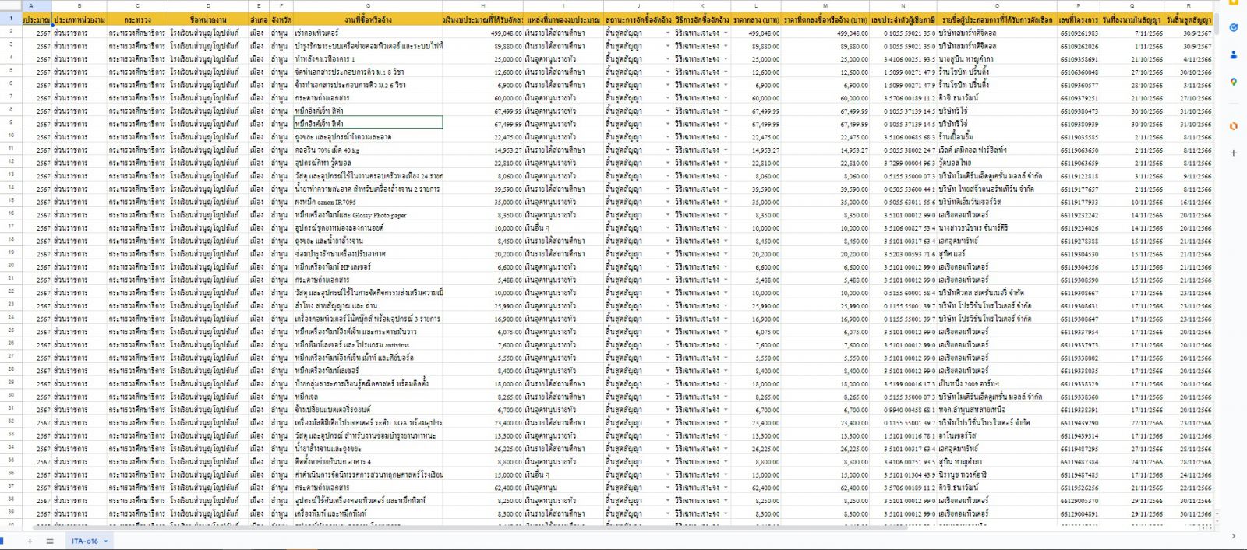1247x550 pixels.
Task: Select cell containing เช่าคอมพิวเตอร์ in row 2
Action: [x=366, y=33]
